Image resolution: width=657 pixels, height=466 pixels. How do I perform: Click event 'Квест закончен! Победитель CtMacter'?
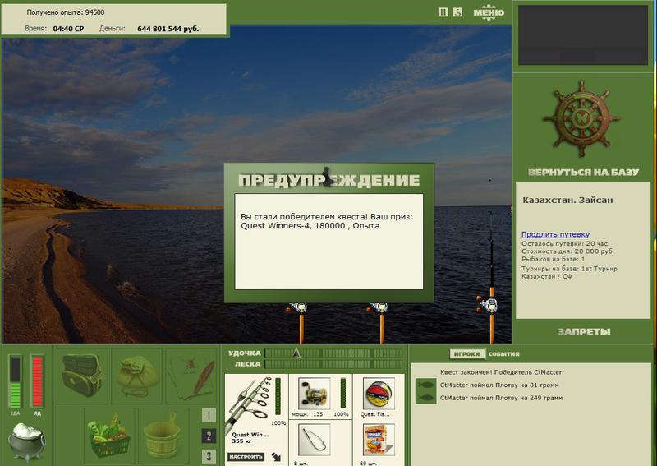(501, 372)
